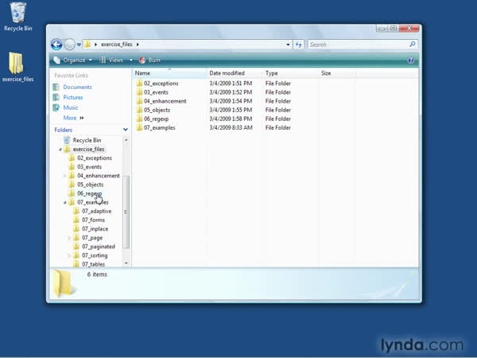477x358 pixels.
Task: Collapse the Folders pane chevron
Action: click(126, 129)
